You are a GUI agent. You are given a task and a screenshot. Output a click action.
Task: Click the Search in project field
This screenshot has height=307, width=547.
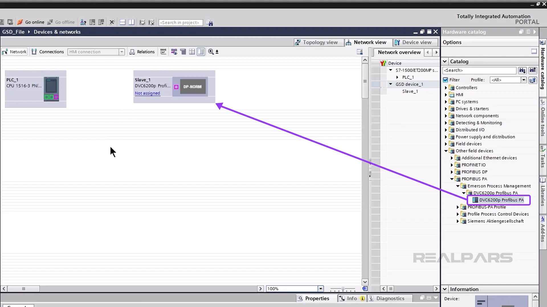tap(181, 22)
